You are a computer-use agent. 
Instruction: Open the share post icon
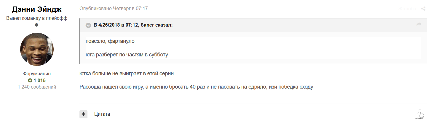click(423, 9)
